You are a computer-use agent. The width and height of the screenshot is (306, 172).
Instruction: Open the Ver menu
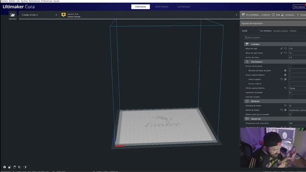(18, 1)
